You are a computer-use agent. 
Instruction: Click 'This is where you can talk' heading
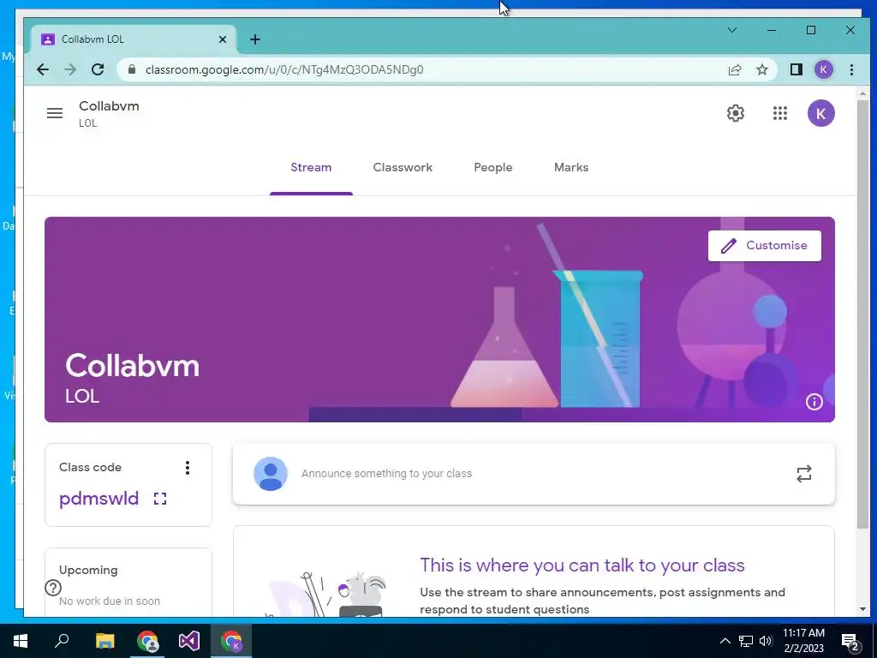[x=582, y=565]
